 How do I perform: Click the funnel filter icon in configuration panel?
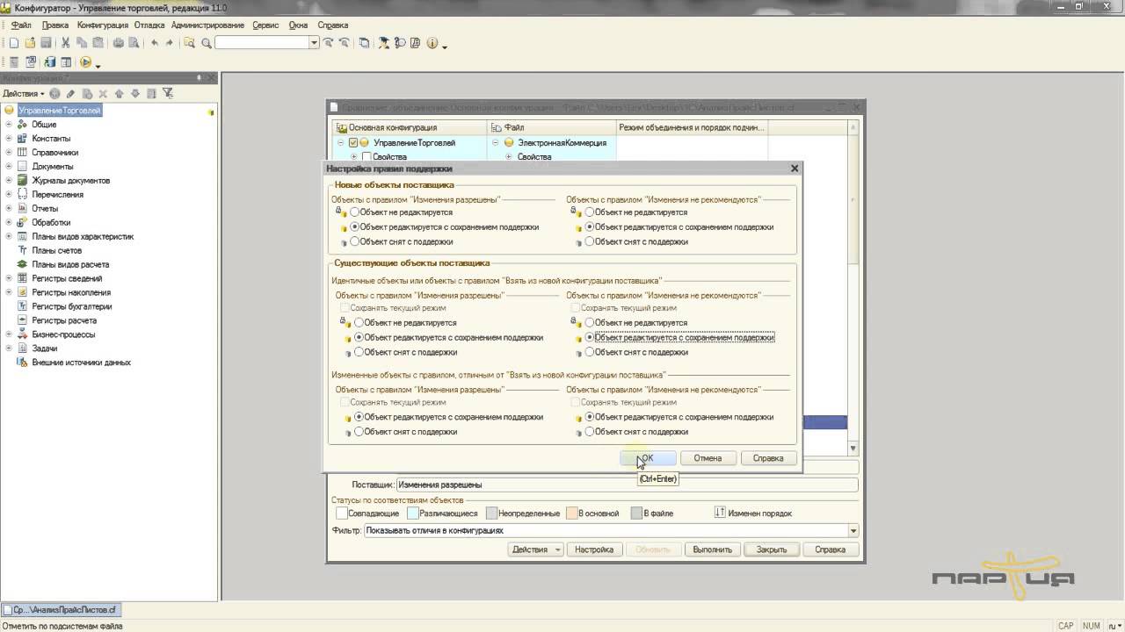pos(168,93)
